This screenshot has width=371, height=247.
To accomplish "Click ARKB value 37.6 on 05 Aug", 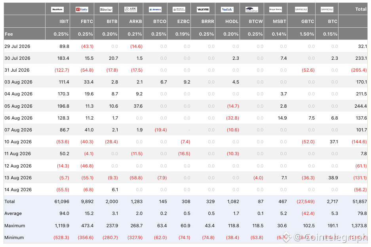I will click(x=138, y=106).
